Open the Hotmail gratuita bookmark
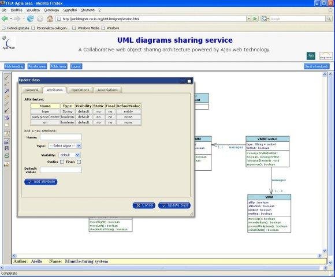This screenshot has height=277, width=335. point(16,28)
